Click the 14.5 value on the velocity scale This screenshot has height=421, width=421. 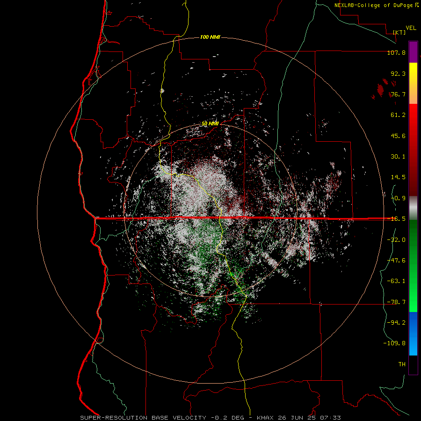point(398,177)
